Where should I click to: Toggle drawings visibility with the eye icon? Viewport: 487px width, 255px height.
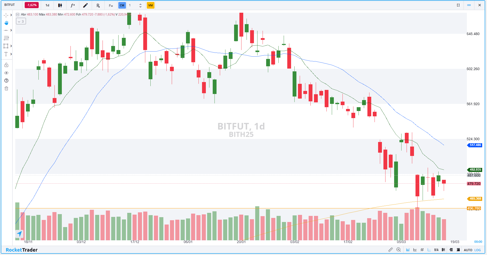click(6, 73)
